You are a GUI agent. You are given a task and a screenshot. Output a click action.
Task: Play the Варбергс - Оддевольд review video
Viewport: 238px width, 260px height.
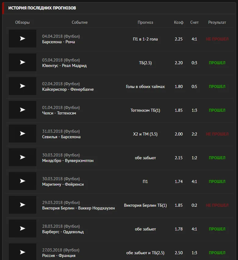pos(23,228)
